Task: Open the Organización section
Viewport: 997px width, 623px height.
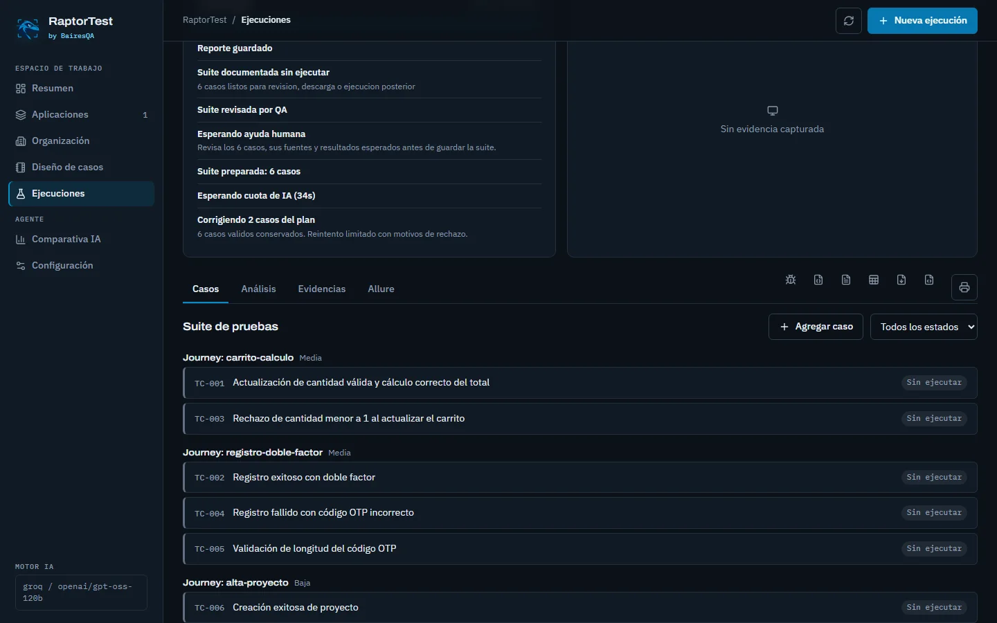Action: tap(81, 141)
